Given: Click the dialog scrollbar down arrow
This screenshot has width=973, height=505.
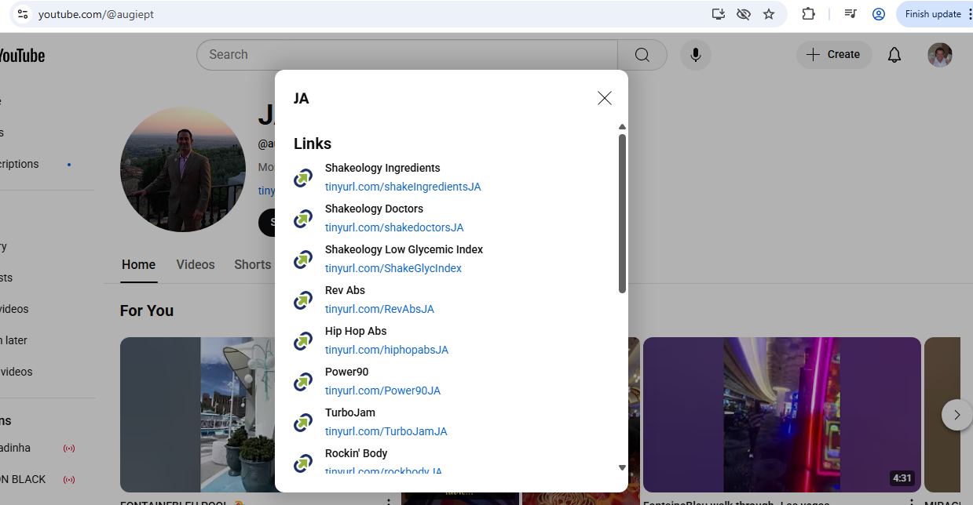Looking at the screenshot, I should tap(622, 467).
